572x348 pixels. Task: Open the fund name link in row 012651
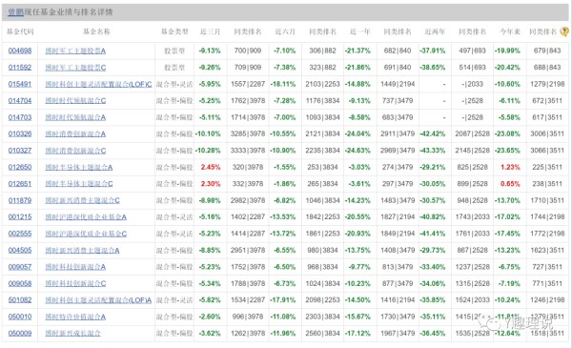pyautogui.click(x=79, y=184)
